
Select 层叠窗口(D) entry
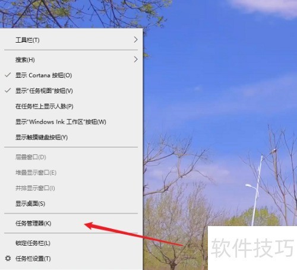71,157
